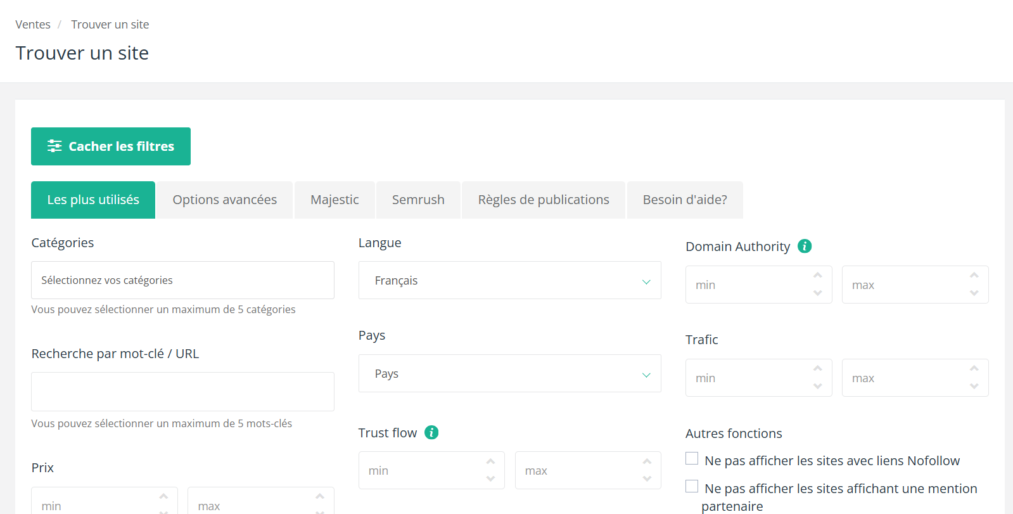This screenshot has width=1013, height=514.
Task: Decrease the Trafic max value
Action: [974, 386]
